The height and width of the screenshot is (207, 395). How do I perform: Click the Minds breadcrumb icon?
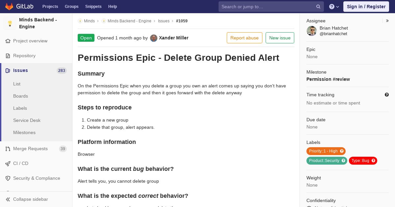pyautogui.click(x=80, y=21)
